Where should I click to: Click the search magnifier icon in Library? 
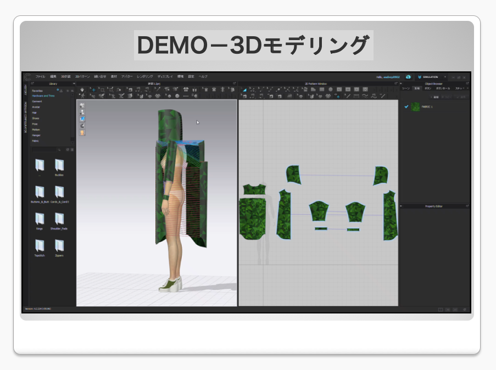60,149
